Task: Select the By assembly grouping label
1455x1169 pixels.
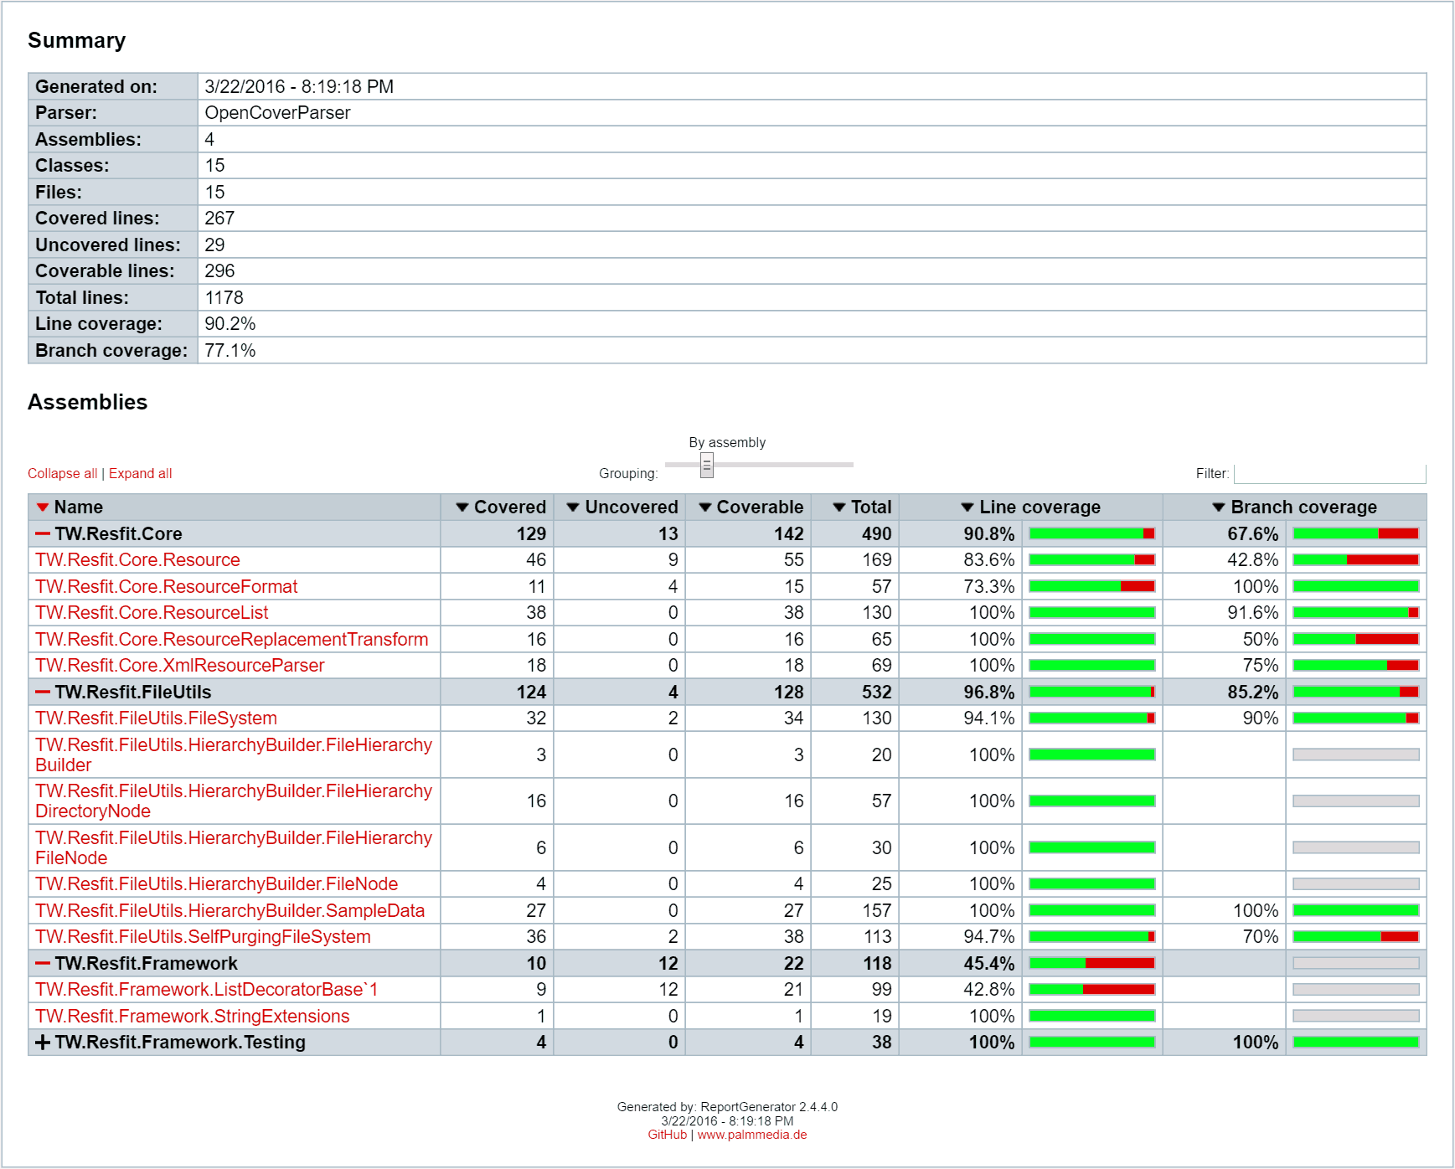Action: coord(727,443)
